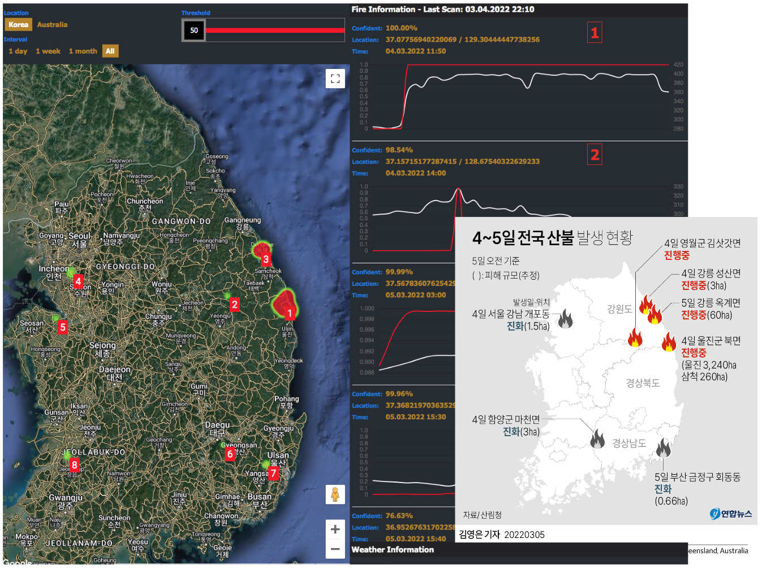This screenshot has height=569, width=762.
Task: Zoom out on the map
Action: pyautogui.click(x=335, y=549)
